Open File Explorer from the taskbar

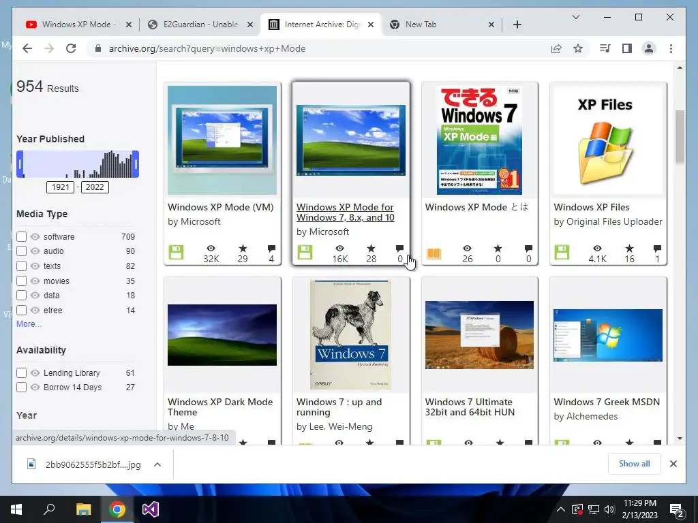click(x=83, y=509)
